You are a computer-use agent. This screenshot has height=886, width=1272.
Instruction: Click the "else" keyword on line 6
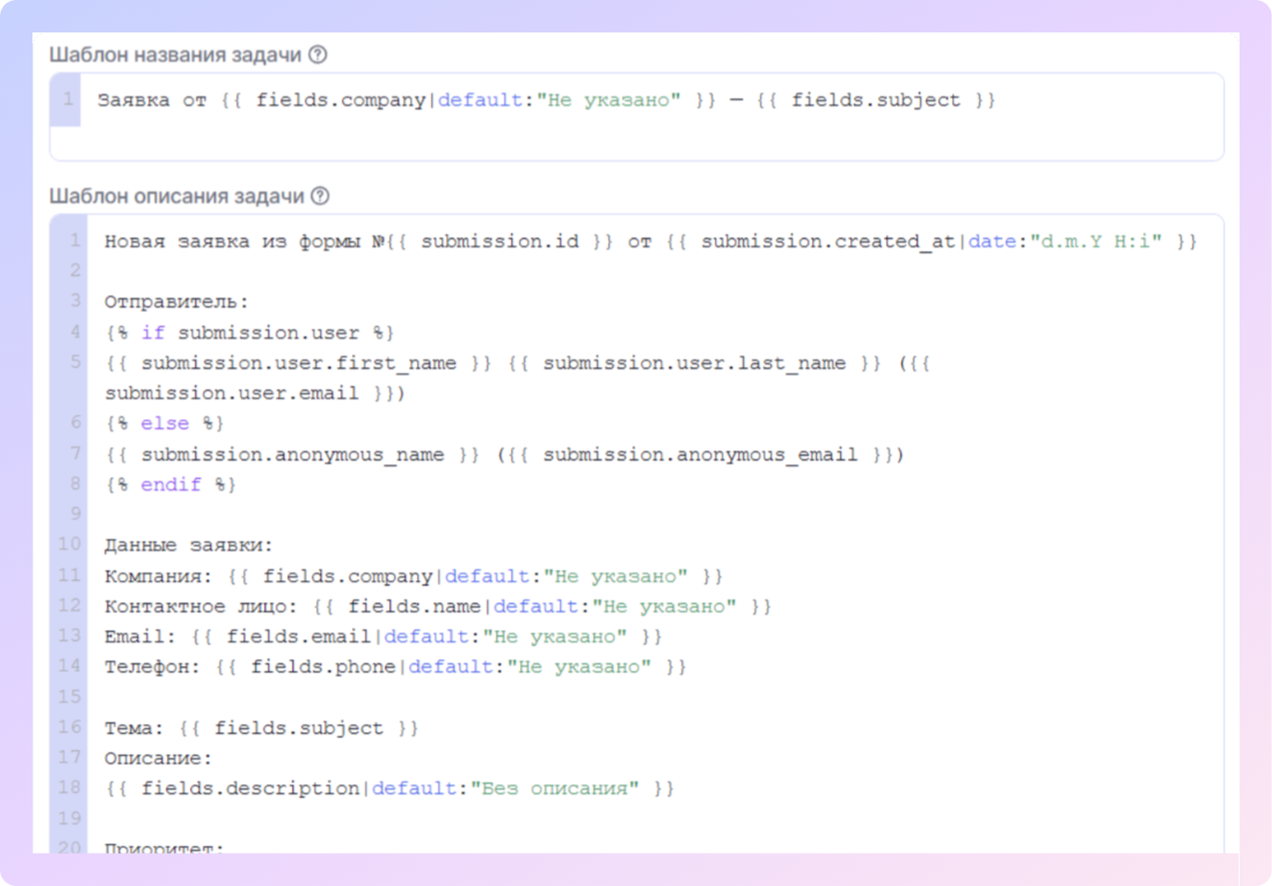coord(165,424)
